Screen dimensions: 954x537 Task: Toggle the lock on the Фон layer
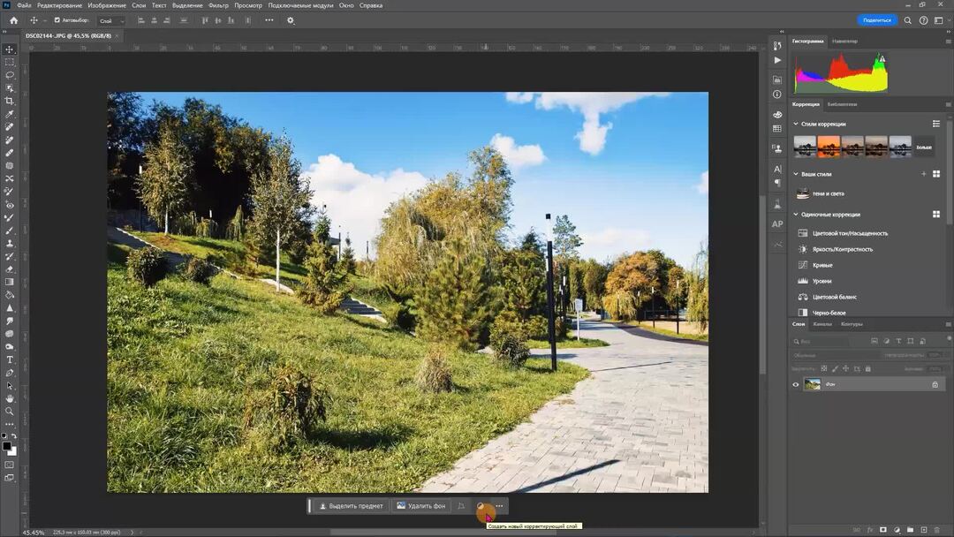point(936,384)
